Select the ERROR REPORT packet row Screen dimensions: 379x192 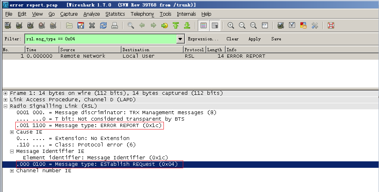161,56
